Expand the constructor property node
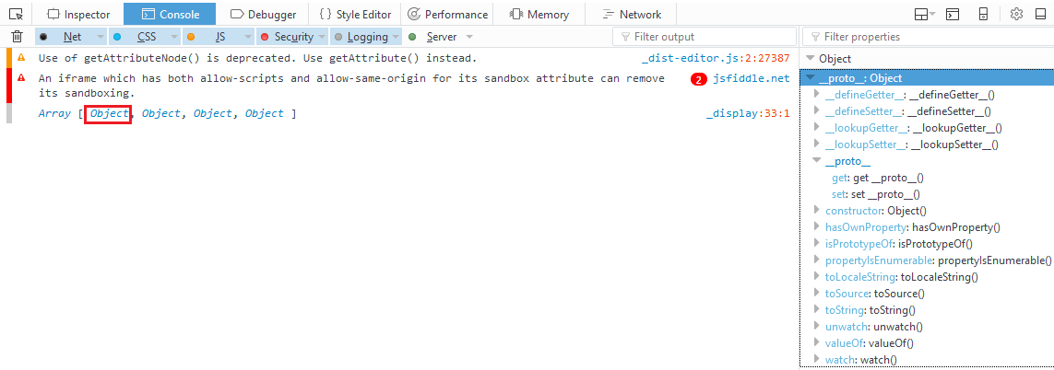This screenshot has height=370, width=1054. pos(816,211)
